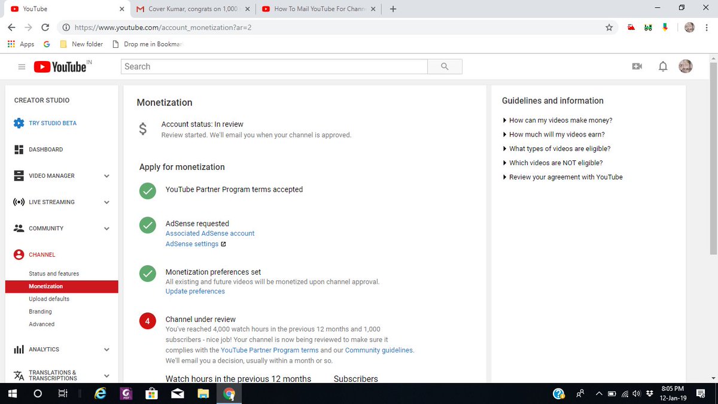Click TRY STUDIO BETA link

tap(53, 123)
